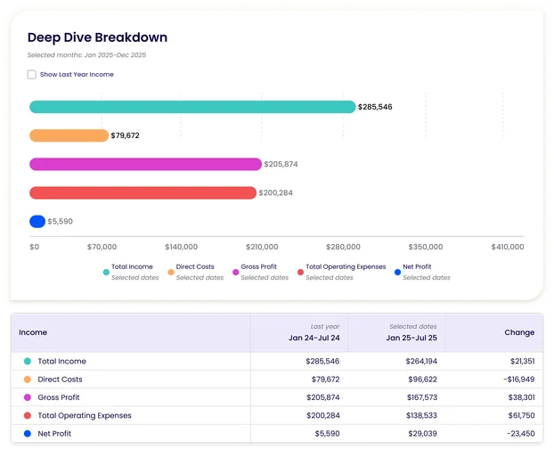The image size is (554, 449).
Task: Click the $285,546 bar value label
Action: pos(375,107)
